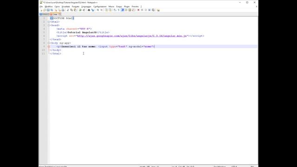Viewport: 297px width, 167px height.
Task: Open the ? help menu
Action: (x=141, y=6)
